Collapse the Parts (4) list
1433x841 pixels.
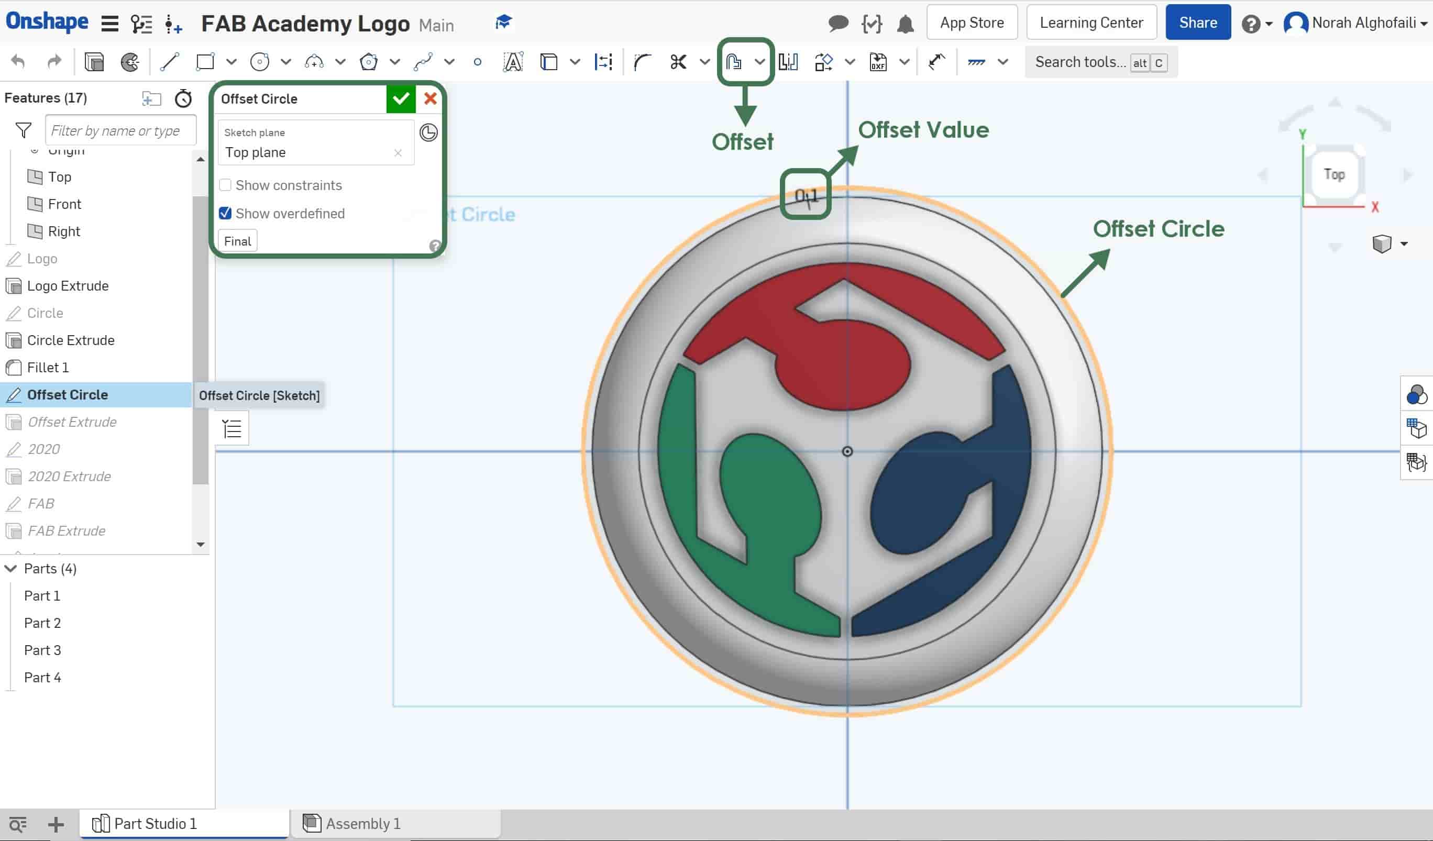pyautogui.click(x=11, y=568)
